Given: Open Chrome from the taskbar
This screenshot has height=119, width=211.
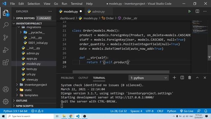Looking at the screenshot, I should click(x=71, y=116).
